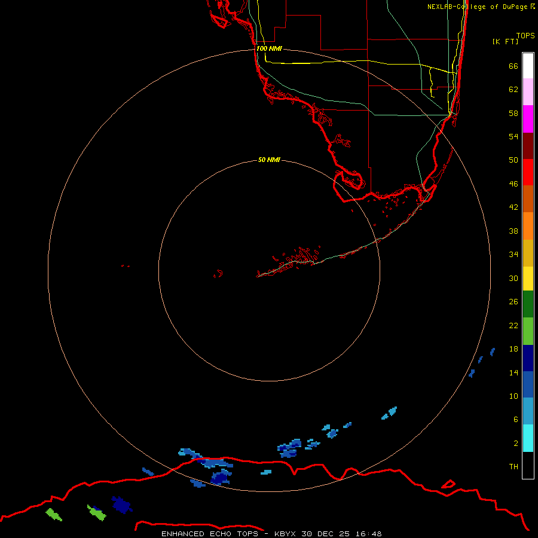Screen dimensions: 538x538
Task: Click the legend value 42
Action: coord(513,207)
